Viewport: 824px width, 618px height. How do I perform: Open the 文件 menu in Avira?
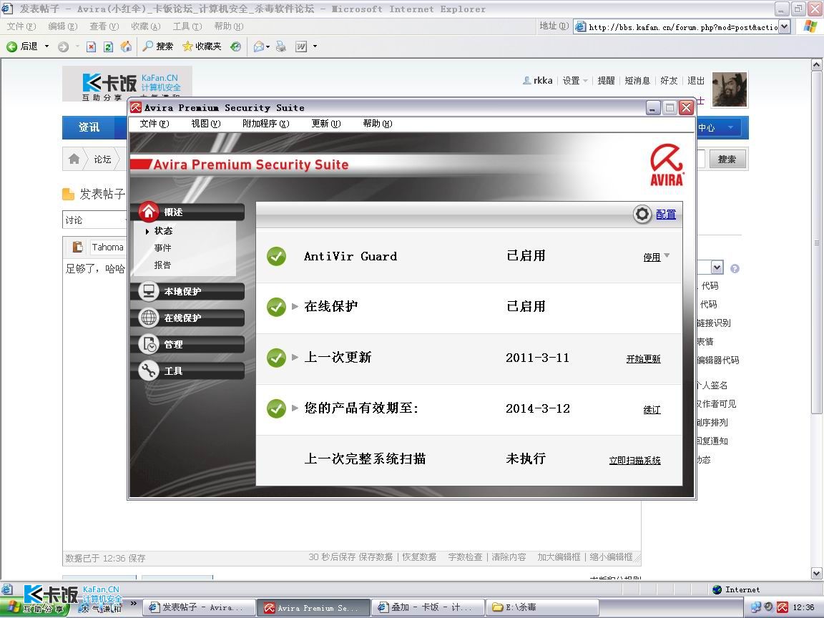[154, 124]
